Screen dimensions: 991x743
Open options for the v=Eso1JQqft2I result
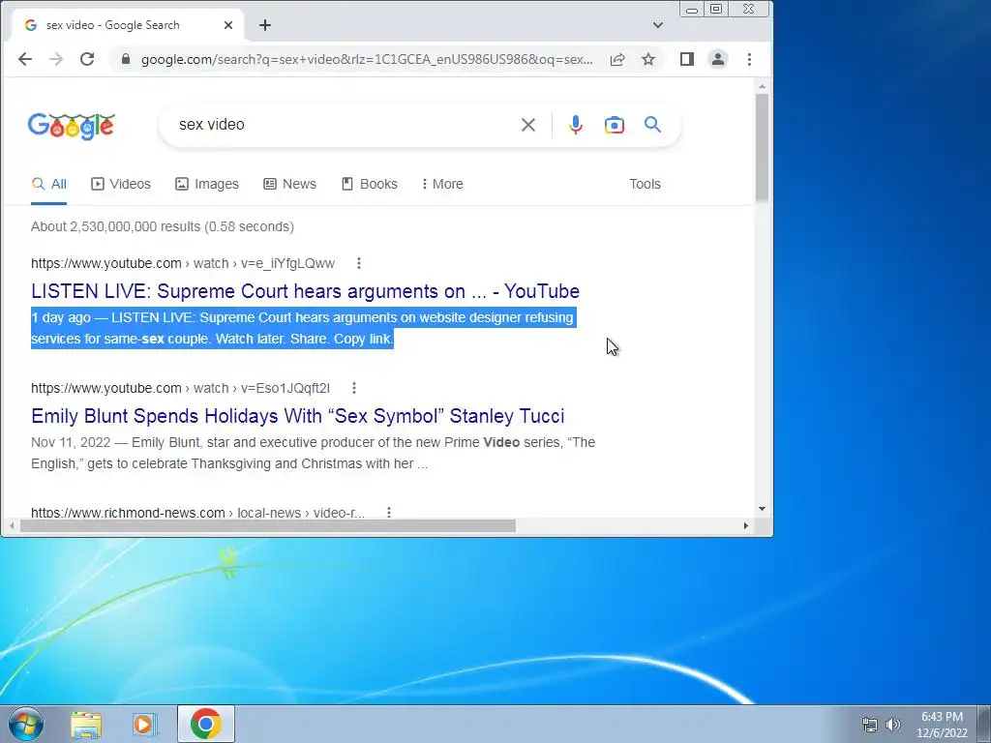(x=354, y=388)
